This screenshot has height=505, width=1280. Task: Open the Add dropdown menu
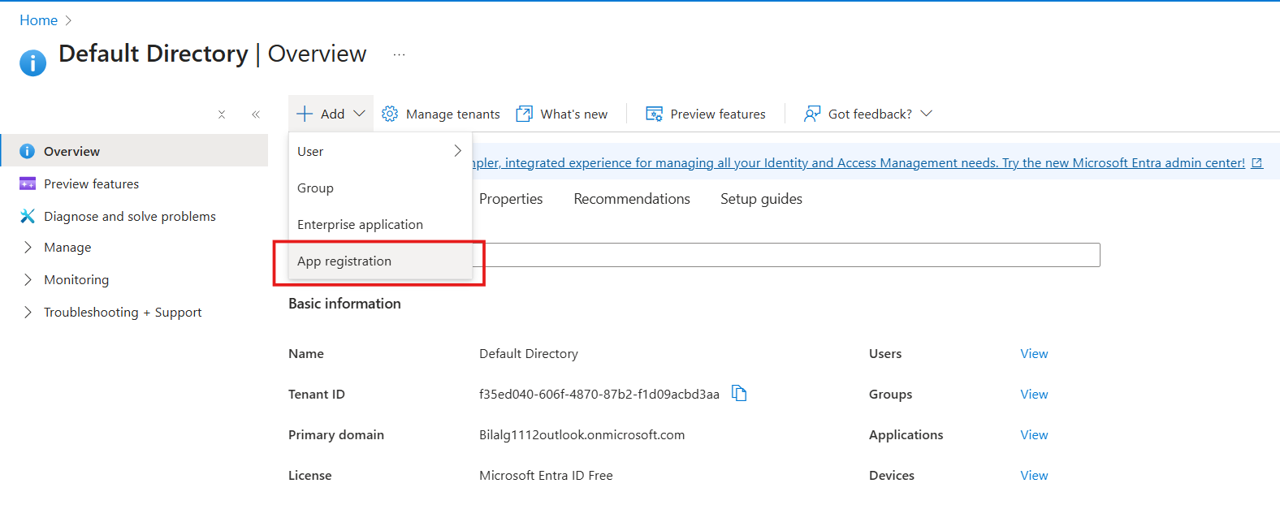coord(331,114)
